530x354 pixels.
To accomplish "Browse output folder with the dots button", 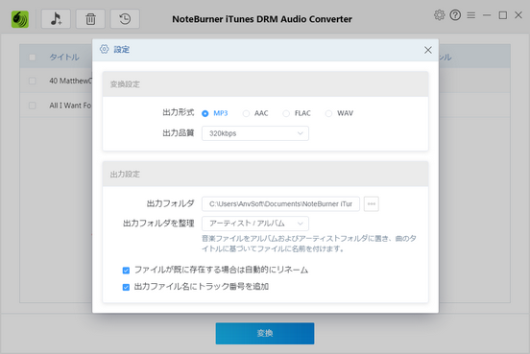I will (x=372, y=204).
